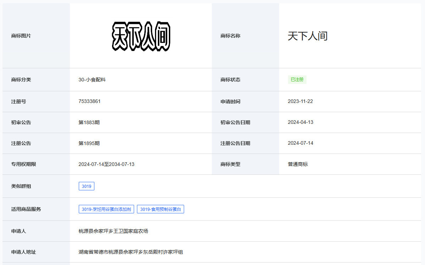The image size is (425, 265).
Task: Click the 商标分类 label
Action: click(21, 80)
